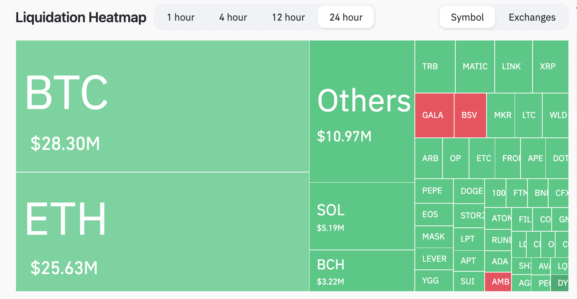Screen dimensions: 577x299
Task: Select the 1 hour timeframe
Action: click(x=181, y=18)
